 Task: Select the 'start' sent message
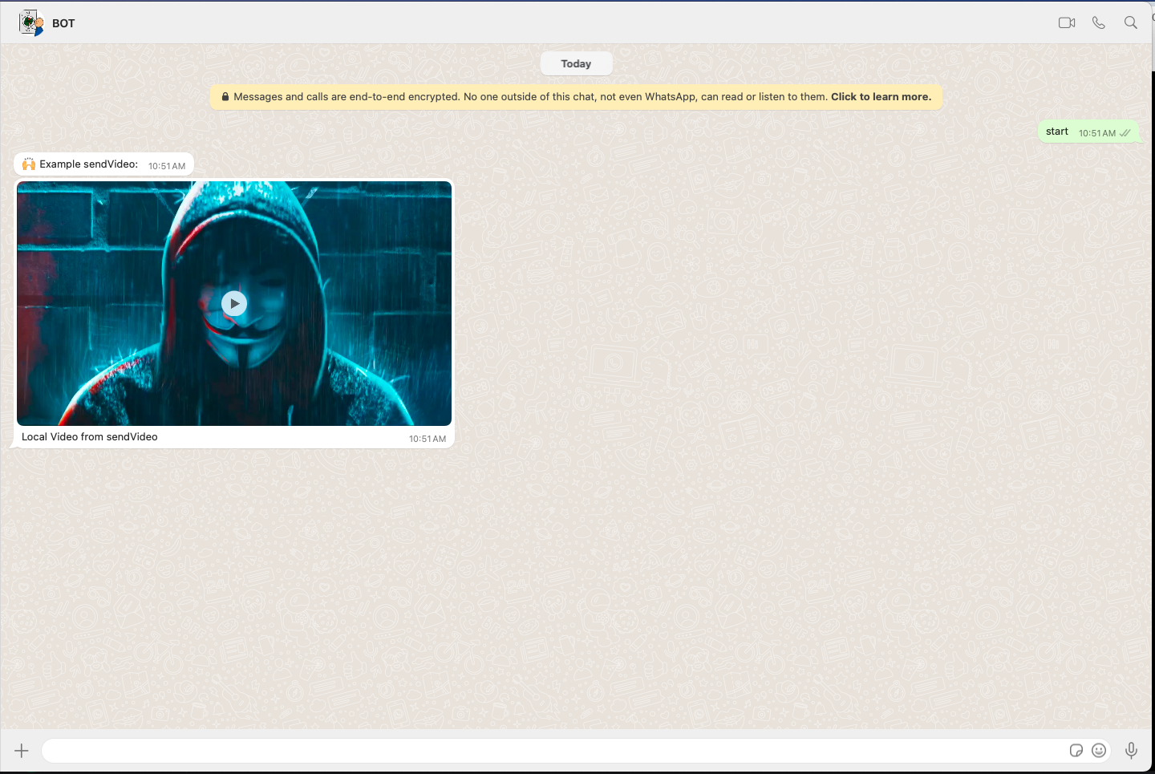(x=1089, y=132)
